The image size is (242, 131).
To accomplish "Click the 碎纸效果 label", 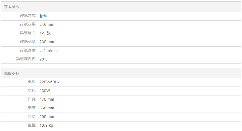I will pos(28,24).
